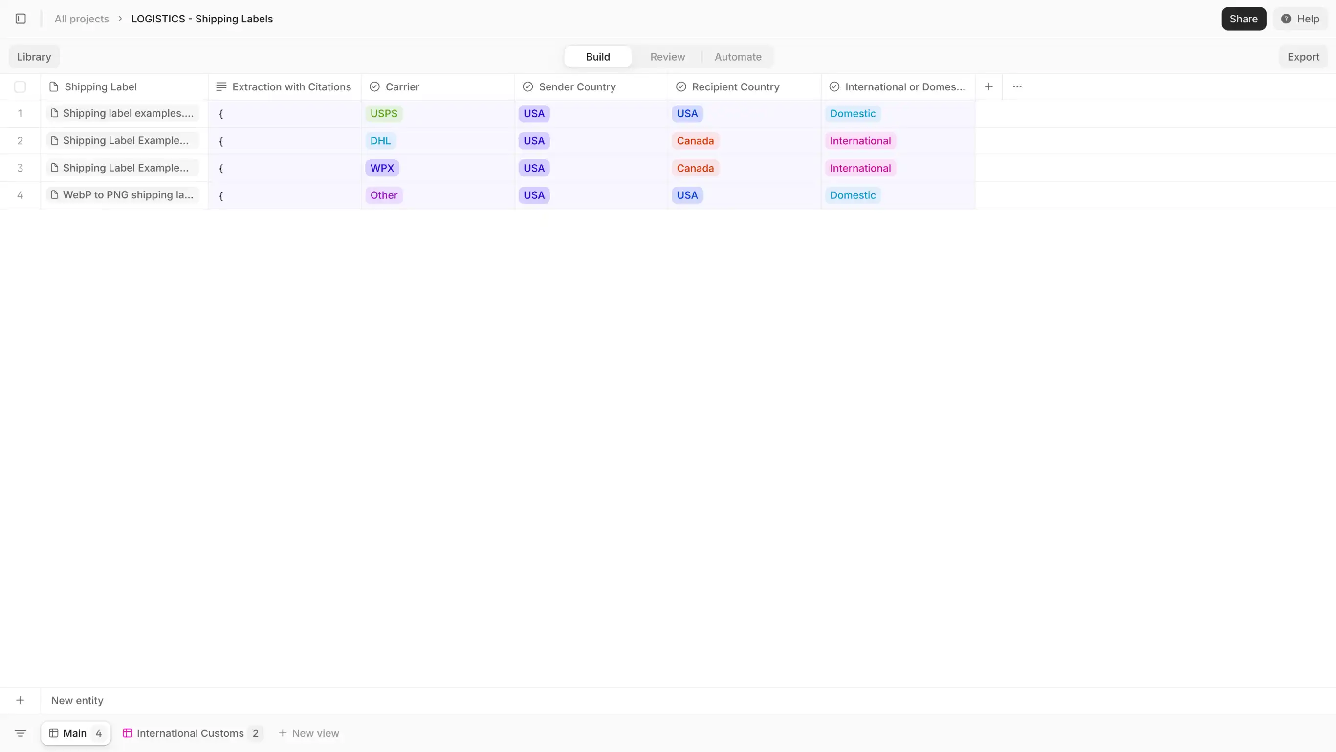Click the add column plus icon
Image resolution: width=1336 pixels, height=752 pixels.
tap(989, 86)
